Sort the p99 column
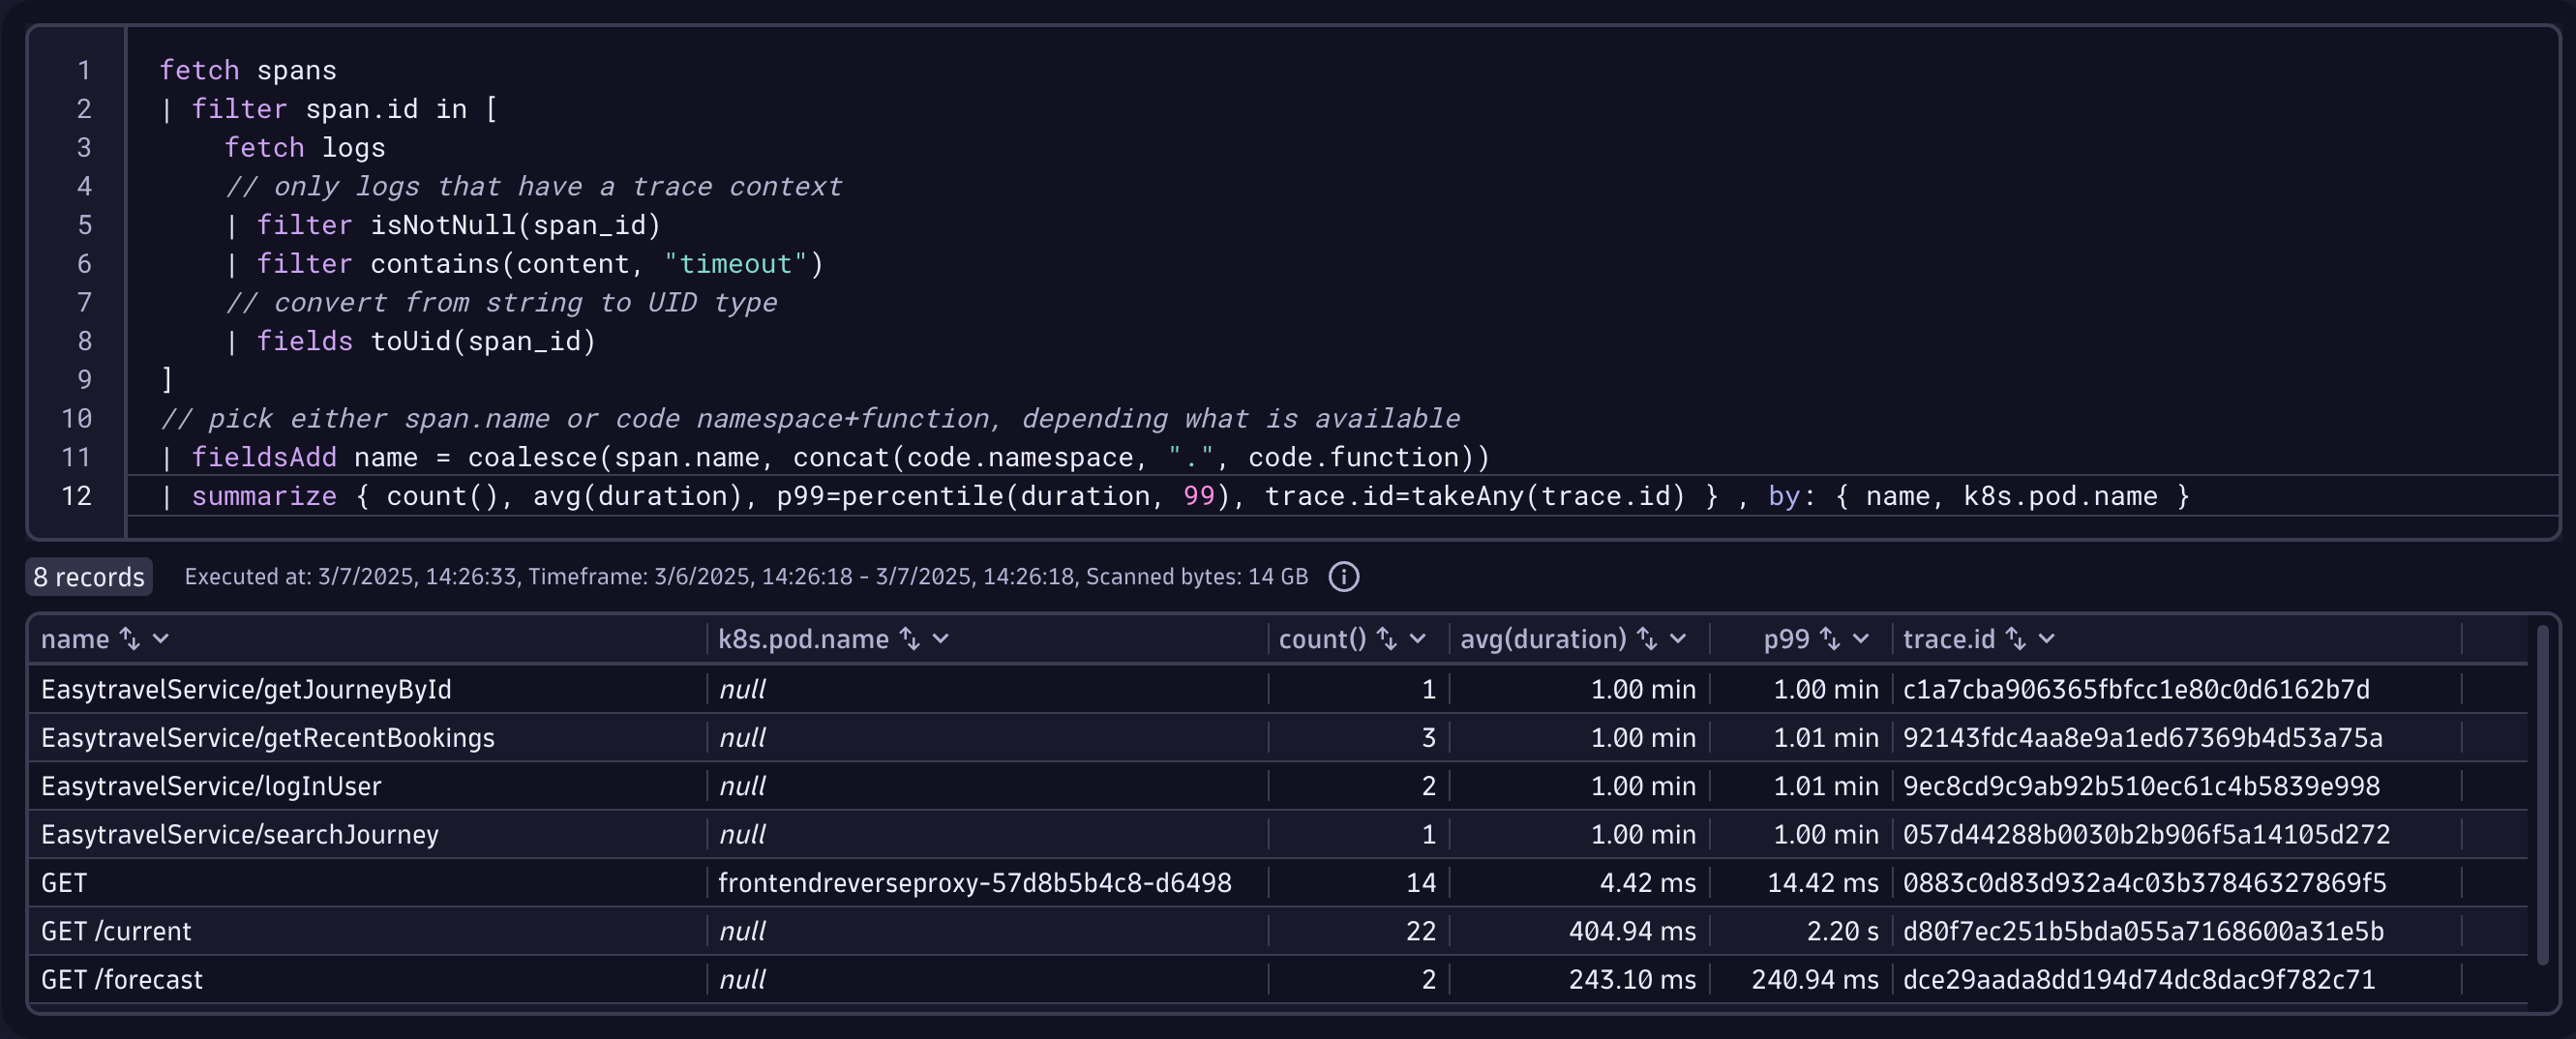The width and height of the screenshot is (2576, 1039). coord(1829,639)
